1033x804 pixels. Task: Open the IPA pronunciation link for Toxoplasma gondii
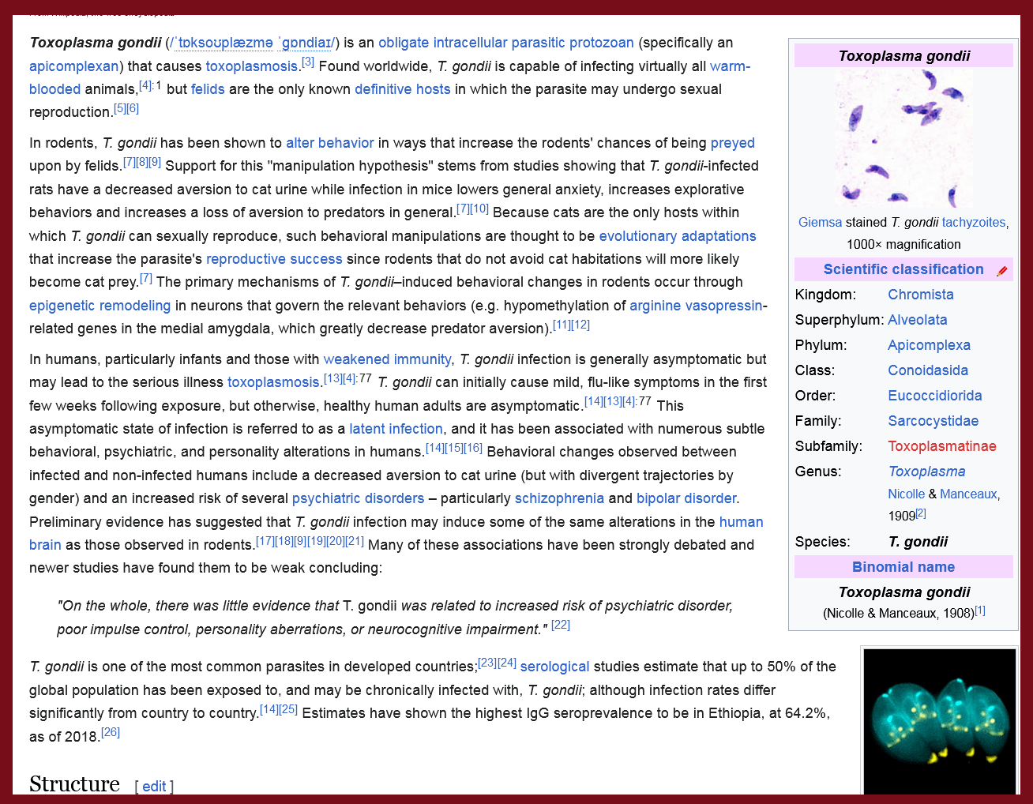254,43
